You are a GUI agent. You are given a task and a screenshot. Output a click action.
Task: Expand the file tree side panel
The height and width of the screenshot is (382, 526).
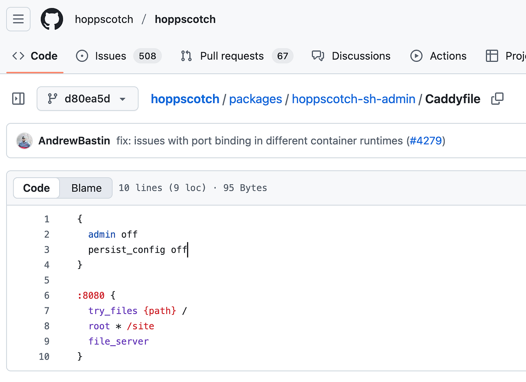click(18, 99)
